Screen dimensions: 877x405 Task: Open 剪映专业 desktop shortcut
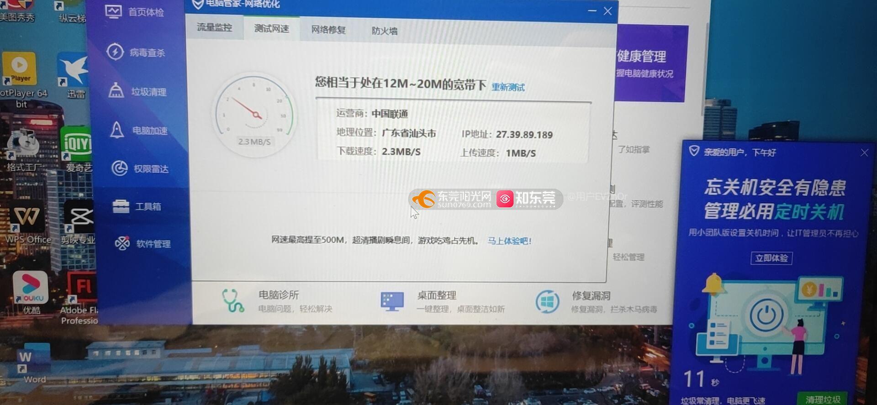79,223
